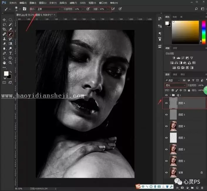Hide layer 图层 3
This screenshot has height=191, width=207.
coord(166,138)
